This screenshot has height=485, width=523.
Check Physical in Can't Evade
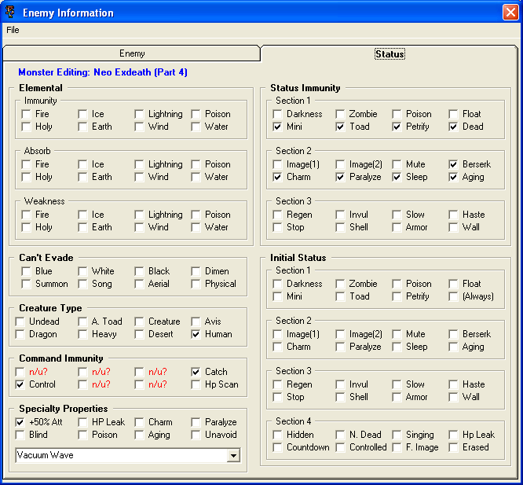pyautogui.click(x=196, y=284)
